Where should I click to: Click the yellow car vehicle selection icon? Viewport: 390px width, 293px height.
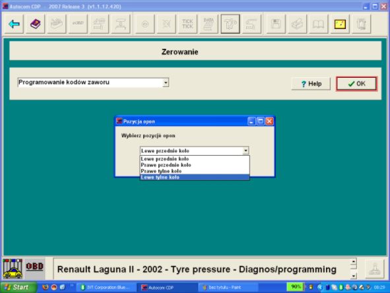(13, 269)
